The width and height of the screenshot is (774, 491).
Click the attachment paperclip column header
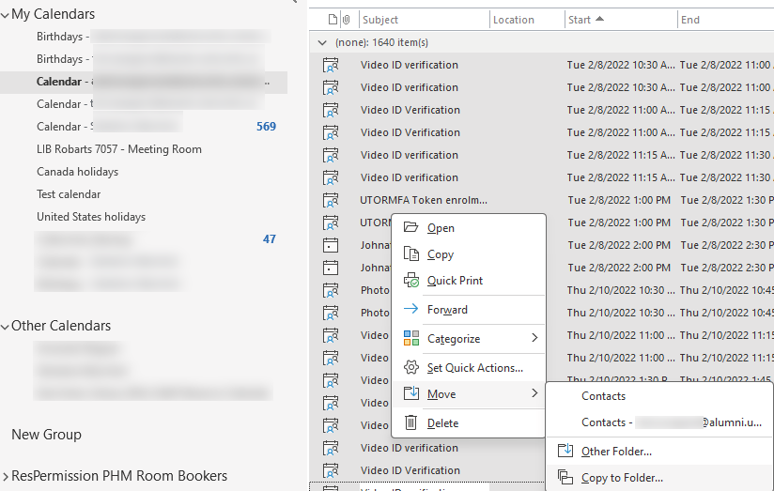(x=346, y=20)
